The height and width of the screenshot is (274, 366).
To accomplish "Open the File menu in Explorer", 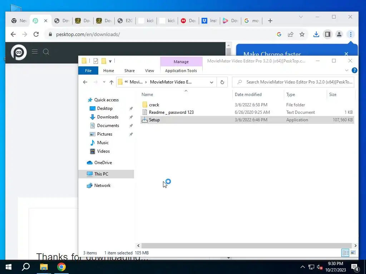I will tap(88, 71).
